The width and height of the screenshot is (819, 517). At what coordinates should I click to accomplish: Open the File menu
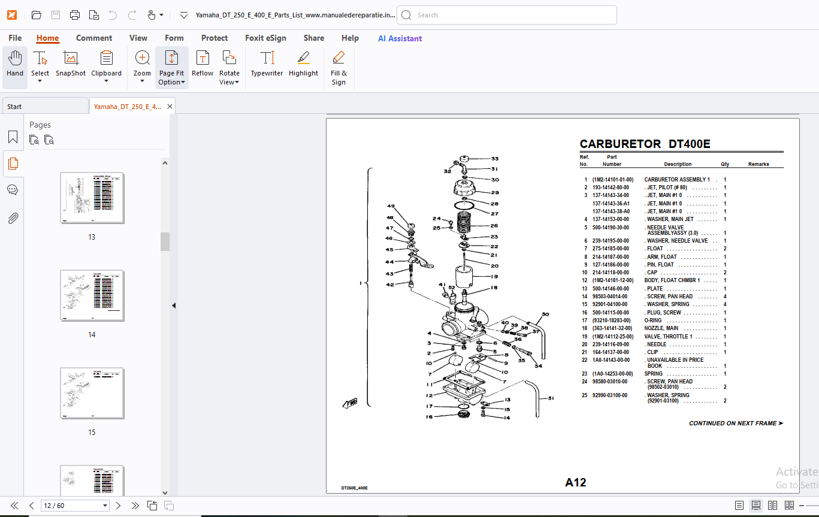15,38
